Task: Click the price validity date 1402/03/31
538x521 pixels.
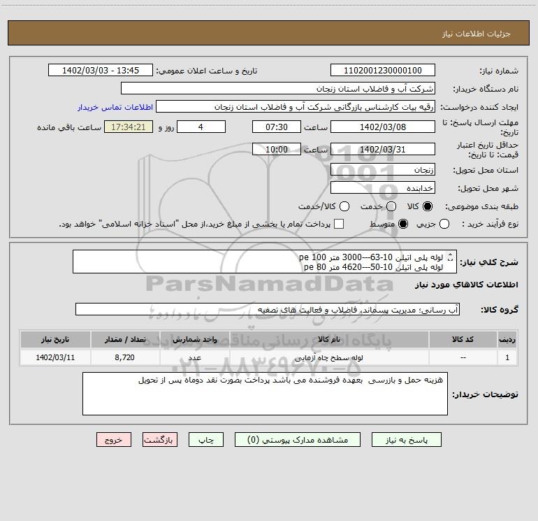Action: (x=383, y=150)
